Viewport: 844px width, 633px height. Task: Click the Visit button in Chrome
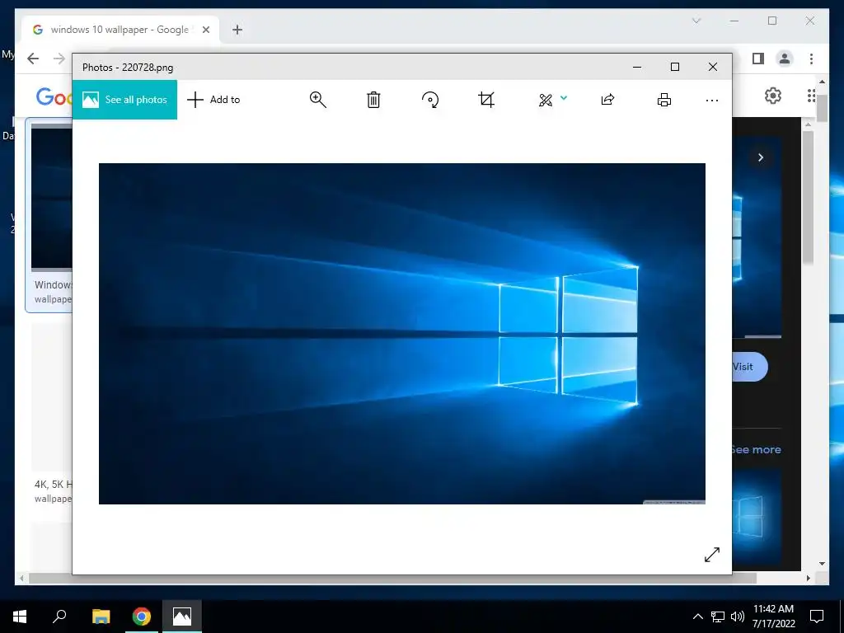[x=749, y=367]
